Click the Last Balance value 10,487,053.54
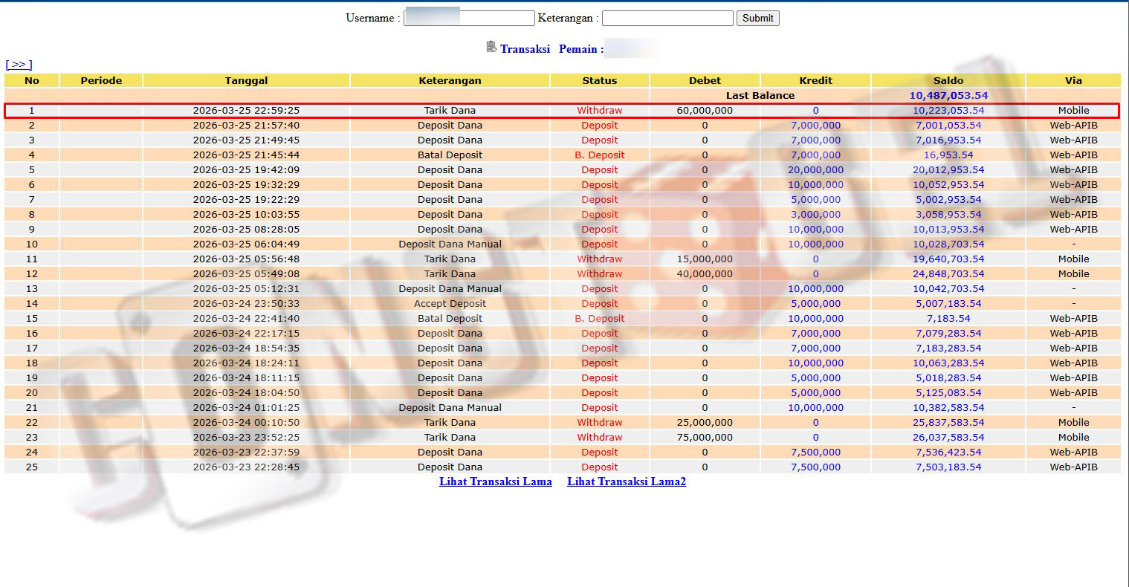The height and width of the screenshot is (587, 1129). [x=948, y=95]
